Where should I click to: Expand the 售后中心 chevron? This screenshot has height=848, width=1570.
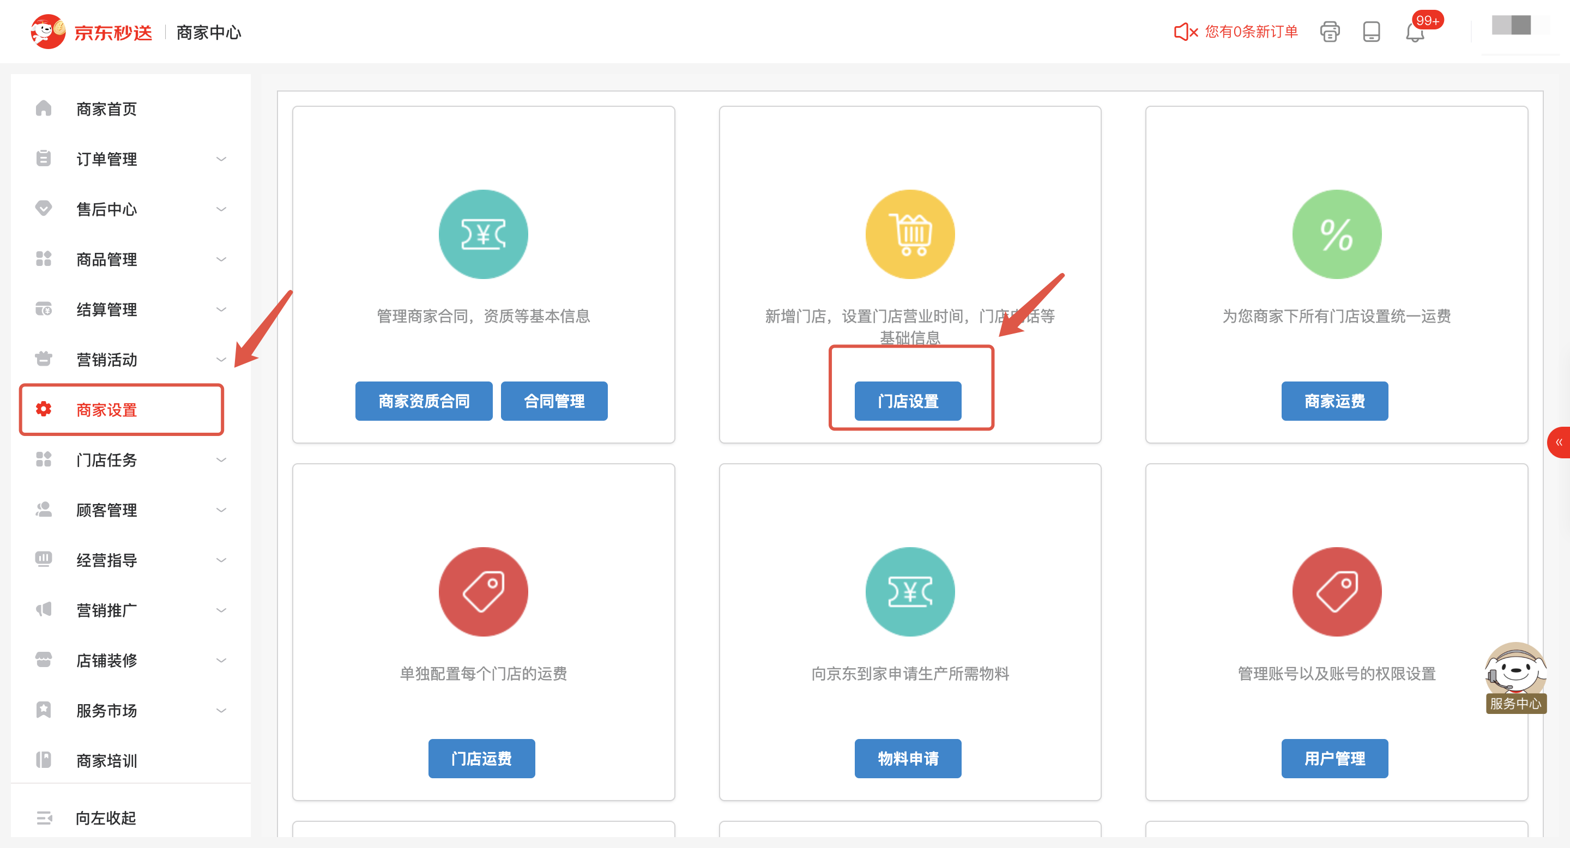click(x=221, y=209)
